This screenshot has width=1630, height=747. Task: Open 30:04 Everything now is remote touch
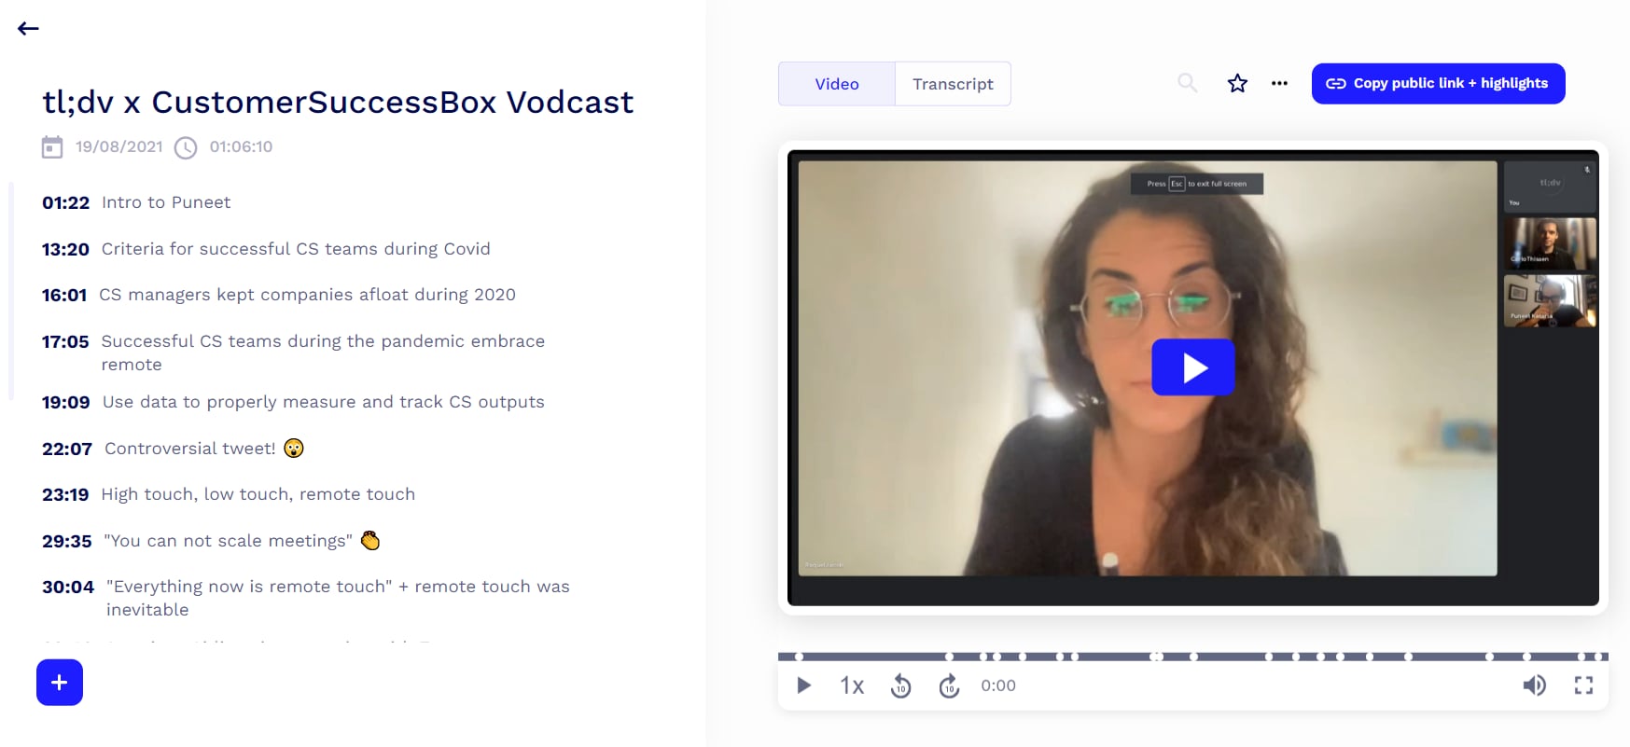point(306,598)
